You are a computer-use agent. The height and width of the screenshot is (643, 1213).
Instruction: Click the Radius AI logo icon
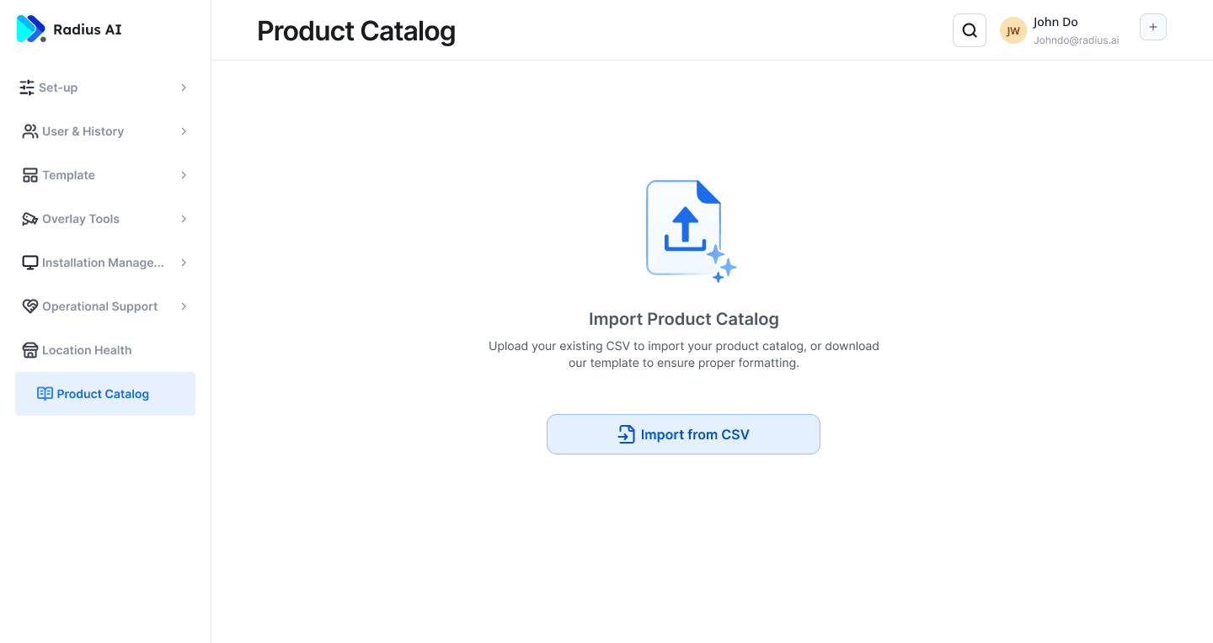pos(31,29)
